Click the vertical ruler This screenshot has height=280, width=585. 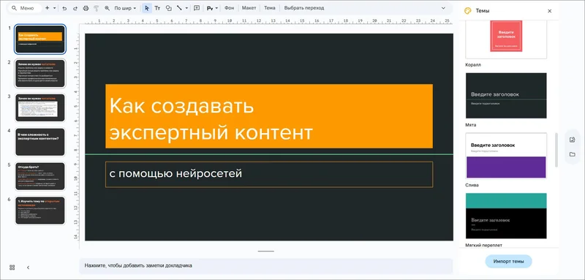point(76,137)
